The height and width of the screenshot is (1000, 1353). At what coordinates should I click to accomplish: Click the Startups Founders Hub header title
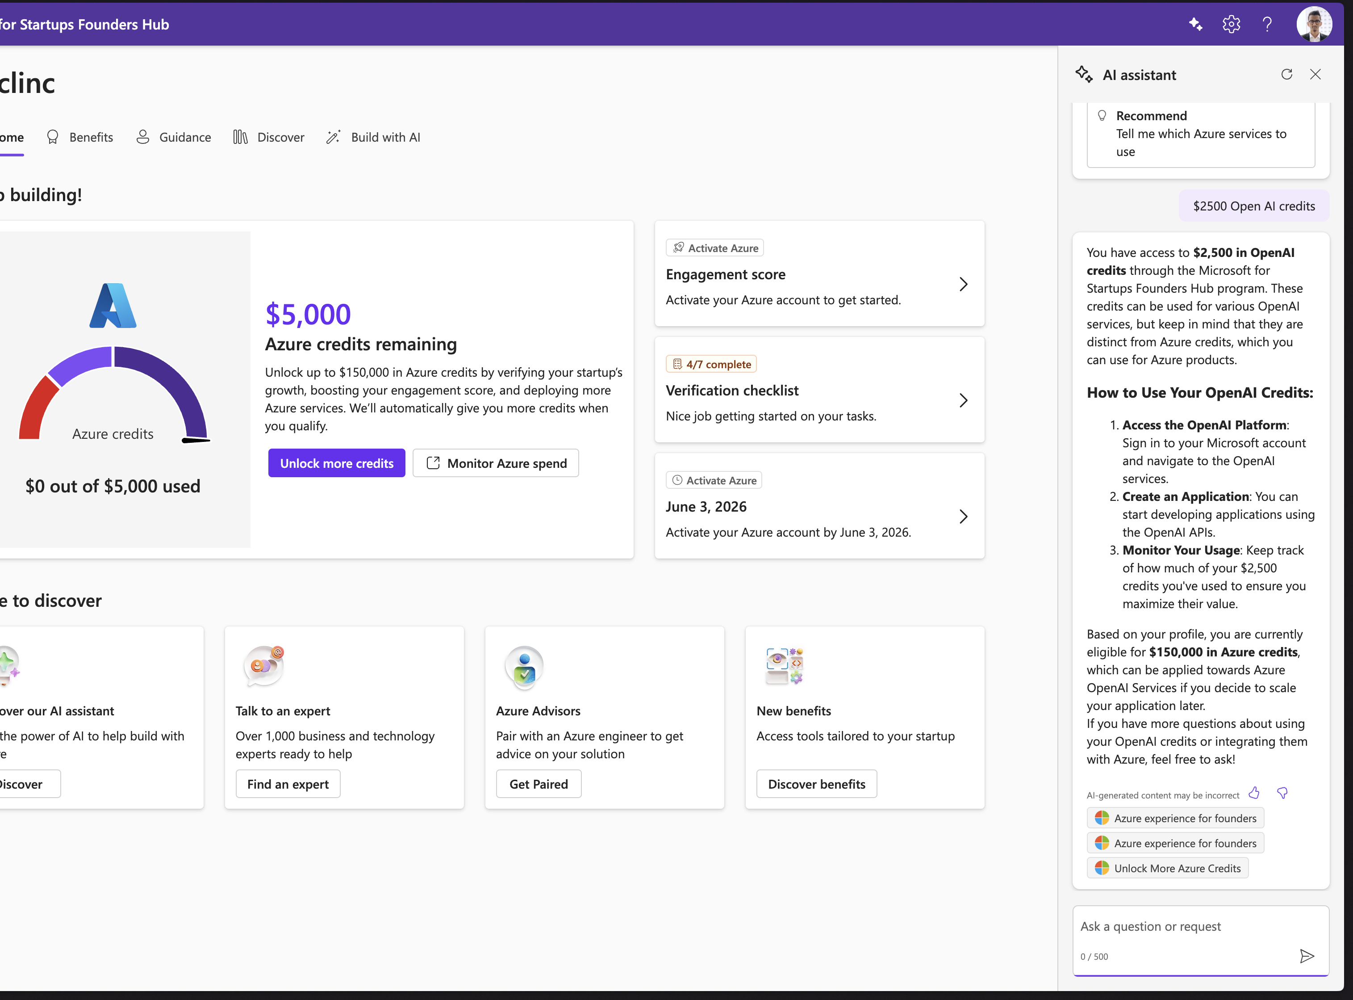coord(85,24)
